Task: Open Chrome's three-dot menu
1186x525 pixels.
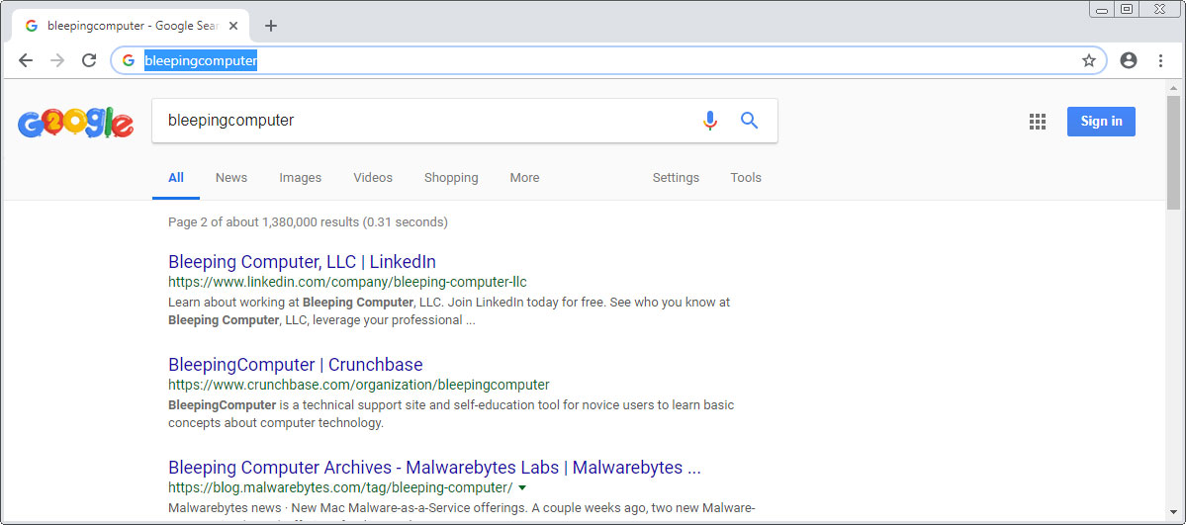Action: (x=1161, y=60)
